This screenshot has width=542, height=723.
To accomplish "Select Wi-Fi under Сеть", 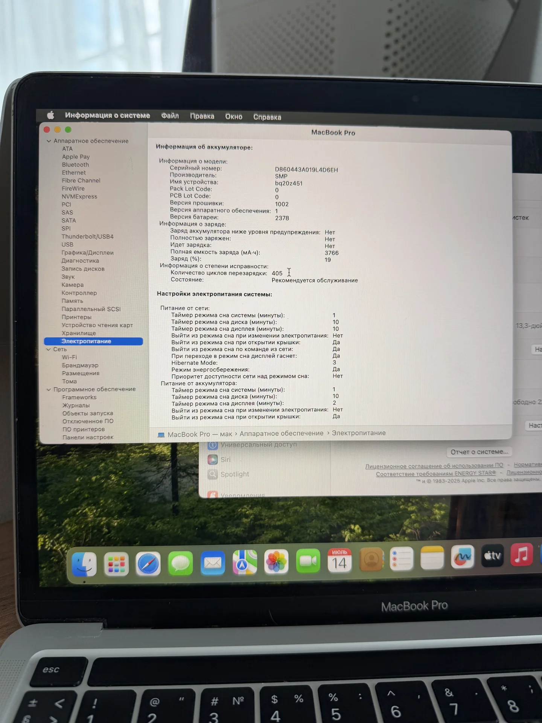I will pos(69,357).
